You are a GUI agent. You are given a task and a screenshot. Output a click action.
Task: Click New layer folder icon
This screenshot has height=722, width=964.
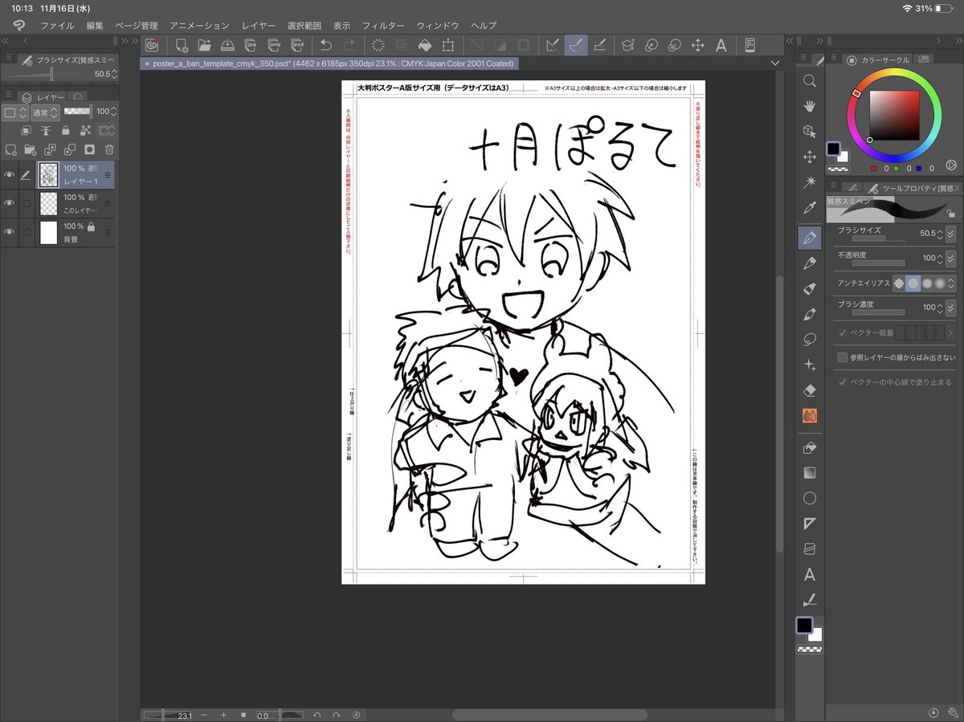coord(31,149)
